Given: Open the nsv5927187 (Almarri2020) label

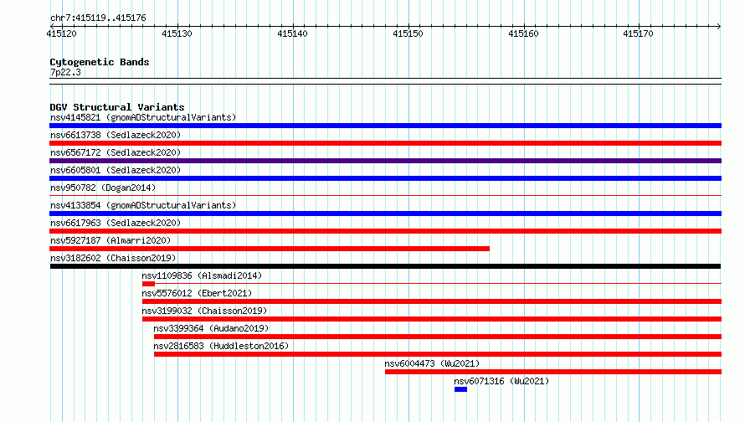Looking at the screenshot, I should tap(110, 240).
